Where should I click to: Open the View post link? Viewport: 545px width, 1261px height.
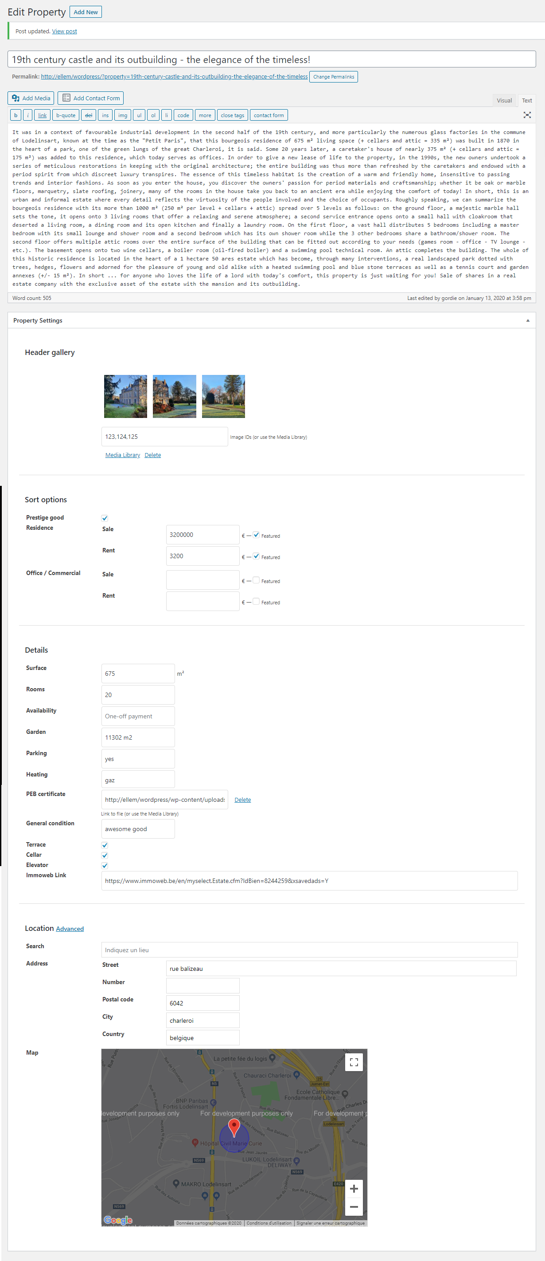[65, 32]
